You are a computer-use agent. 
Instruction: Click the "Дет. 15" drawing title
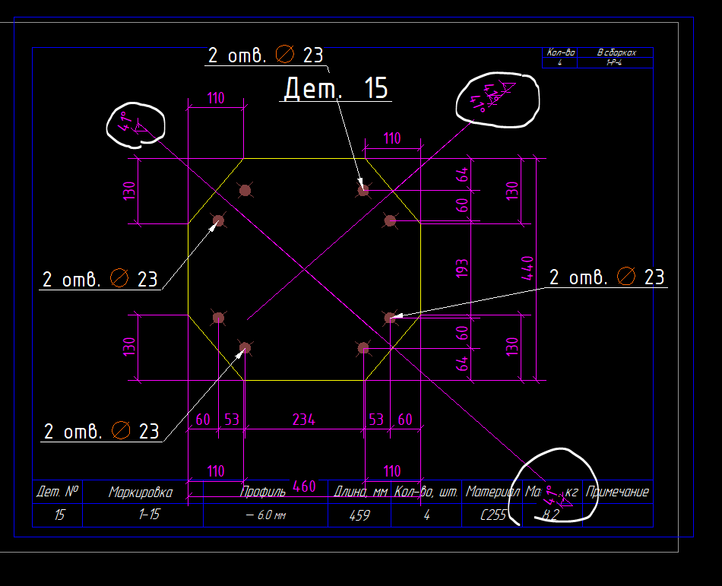pyautogui.click(x=335, y=88)
